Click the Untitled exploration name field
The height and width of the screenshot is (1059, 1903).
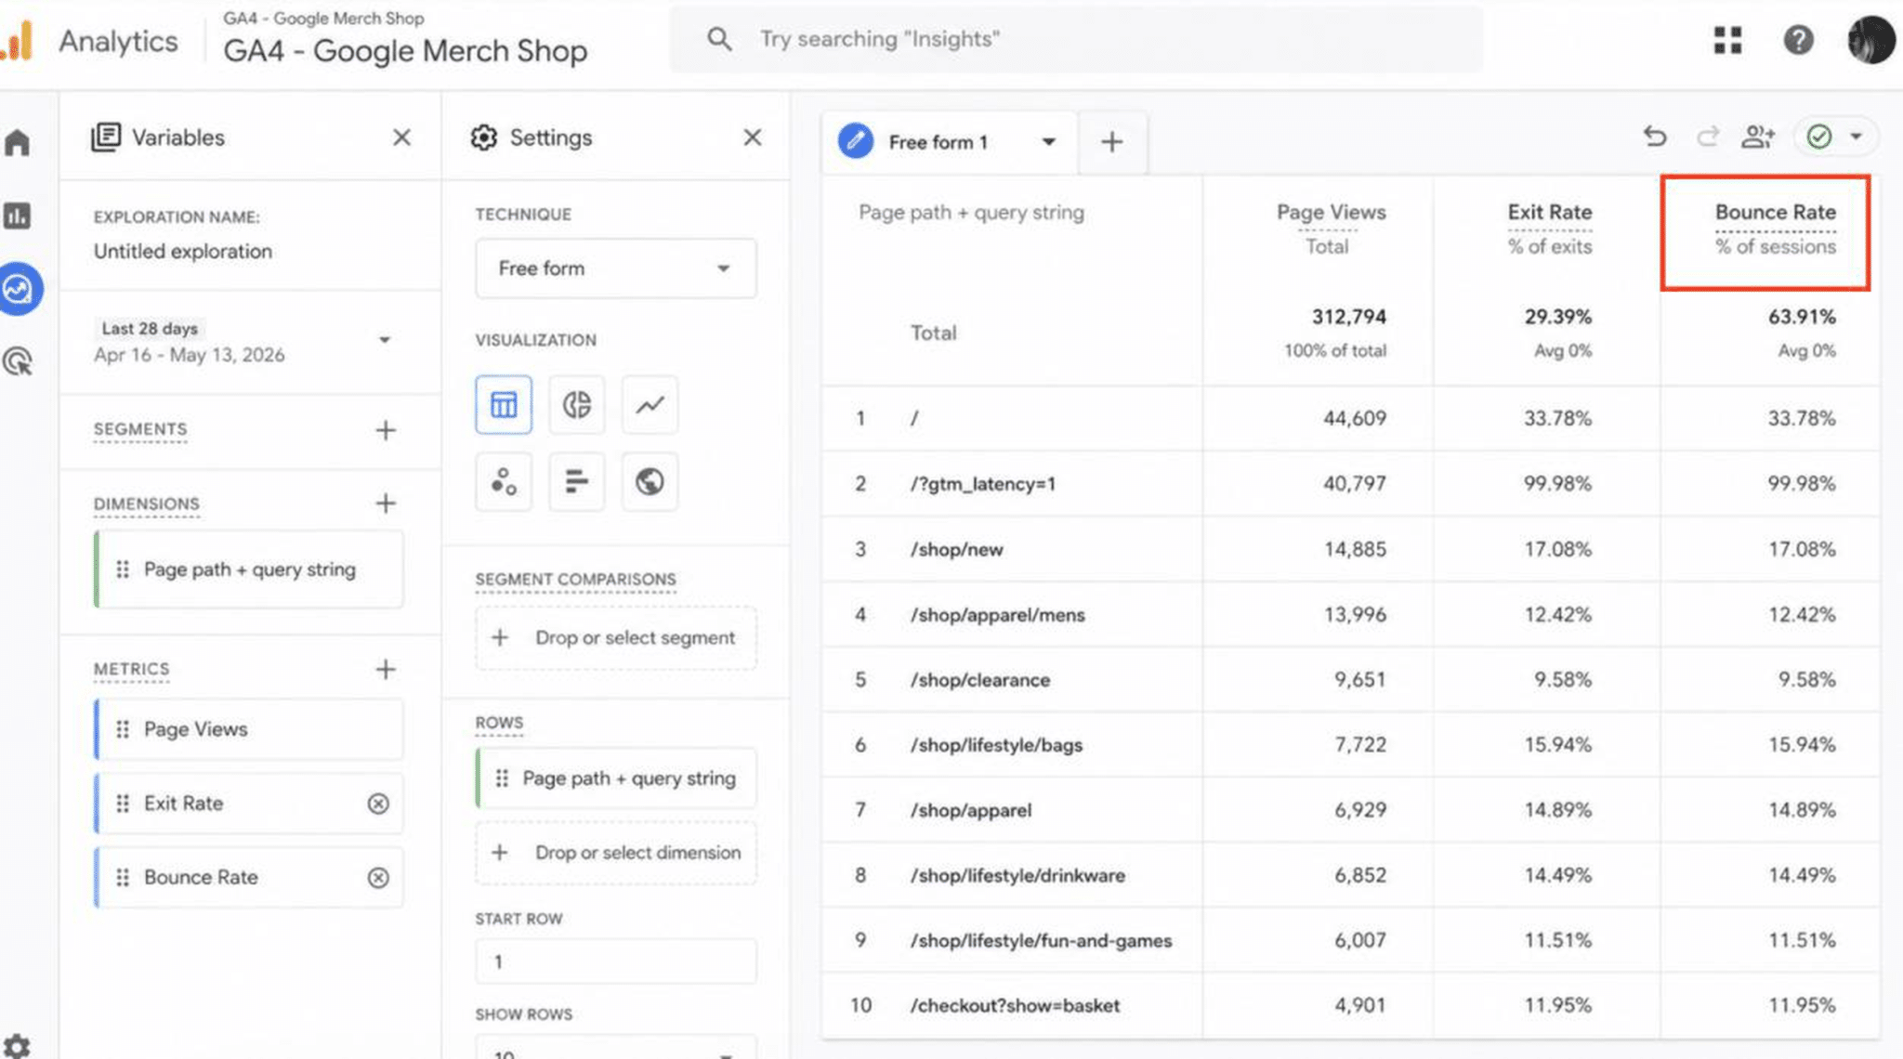tap(183, 252)
